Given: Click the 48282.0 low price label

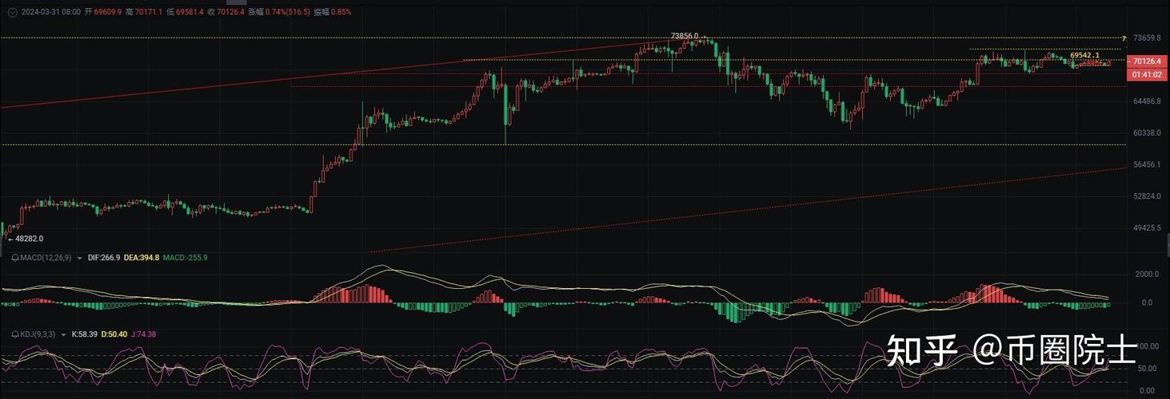Looking at the screenshot, I should click(30, 239).
